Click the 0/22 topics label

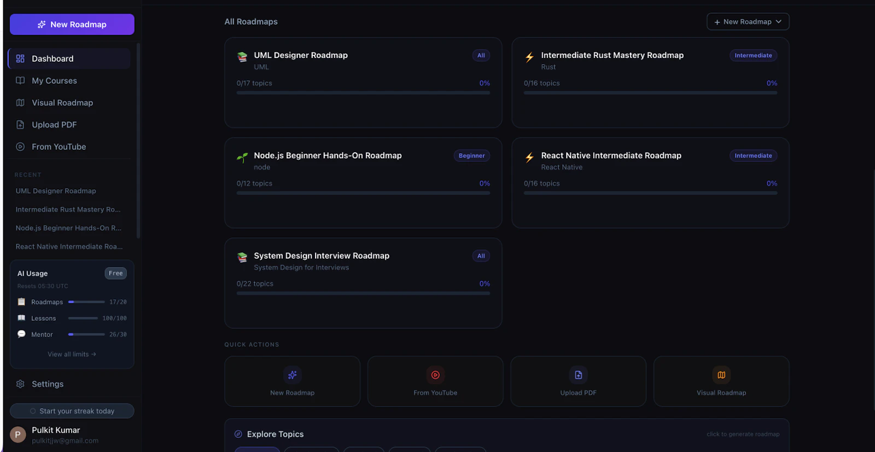point(255,283)
